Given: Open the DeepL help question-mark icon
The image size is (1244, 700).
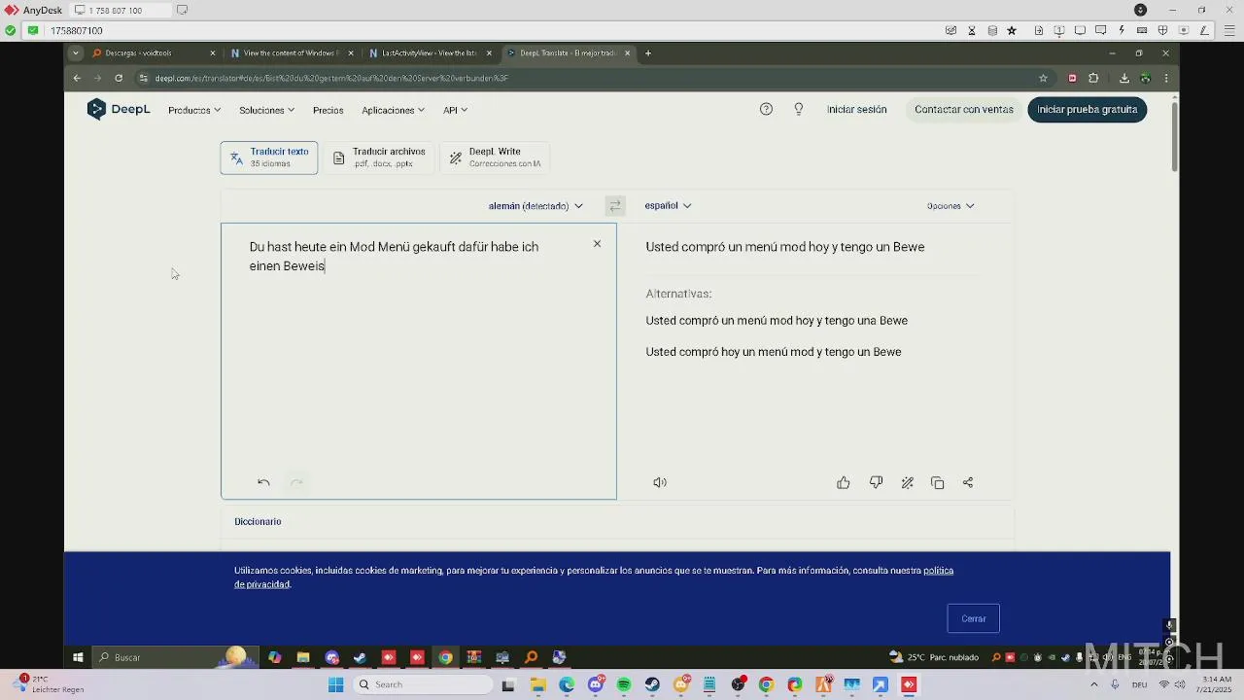Looking at the screenshot, I should tap(766, 110).
